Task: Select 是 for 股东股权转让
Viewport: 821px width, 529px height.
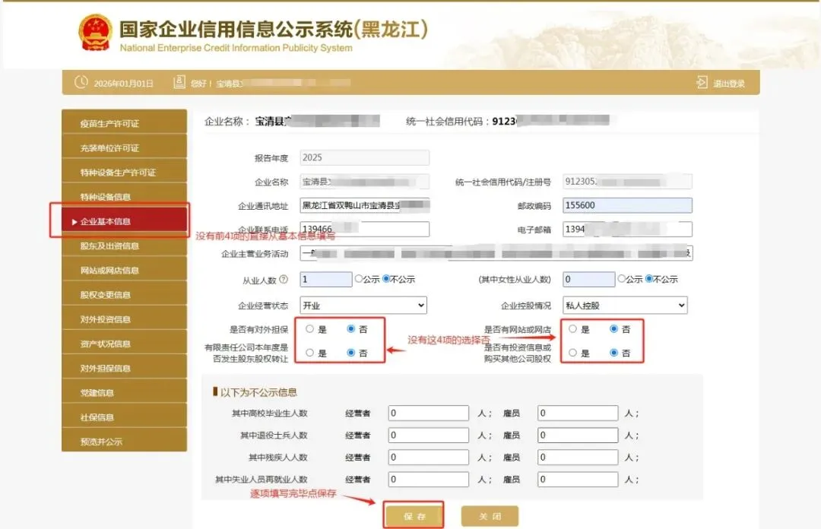Action: click(310, 353)
